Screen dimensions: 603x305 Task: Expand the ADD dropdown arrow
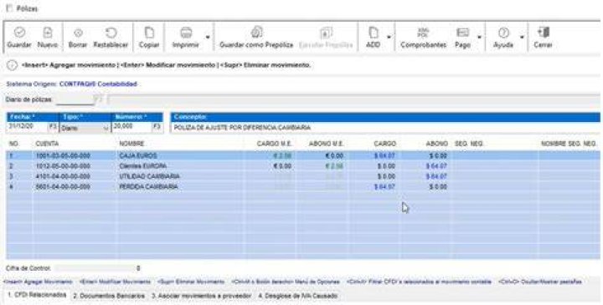(x=389, y=38)
